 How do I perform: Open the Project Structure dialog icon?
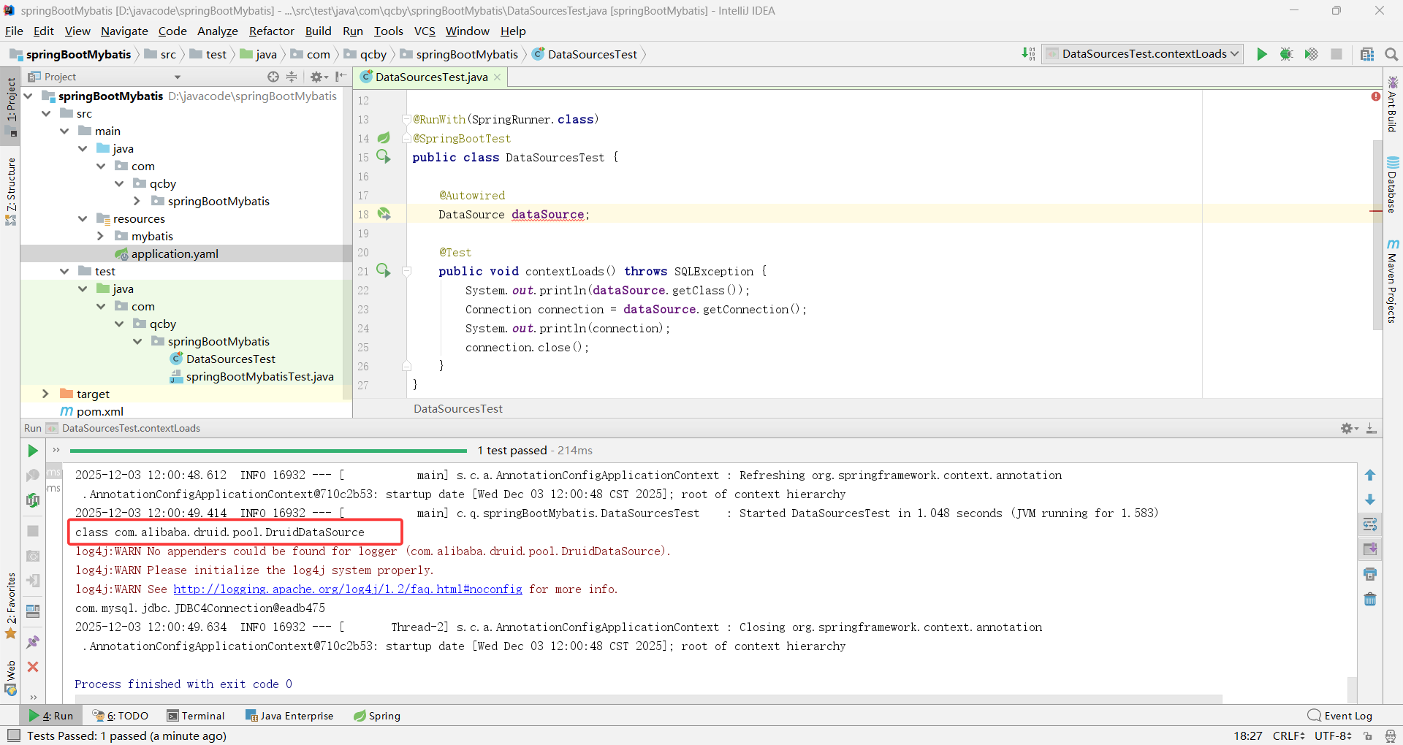point(1367,54)
